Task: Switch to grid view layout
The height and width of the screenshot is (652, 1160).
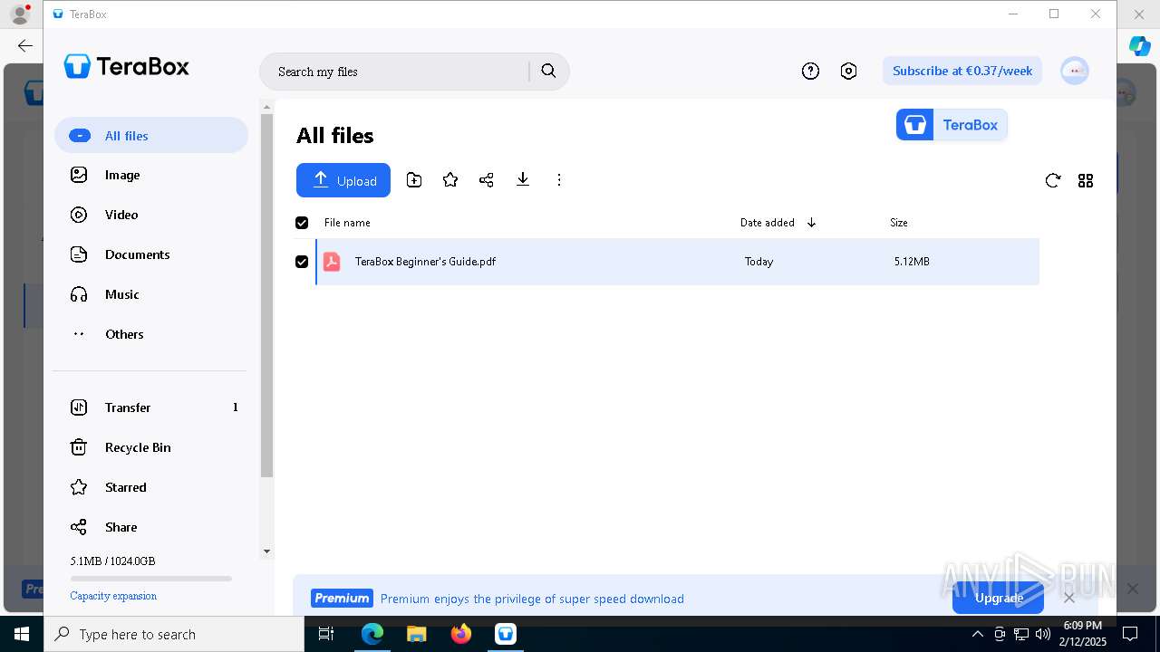Action: (x=1086, y=181)
